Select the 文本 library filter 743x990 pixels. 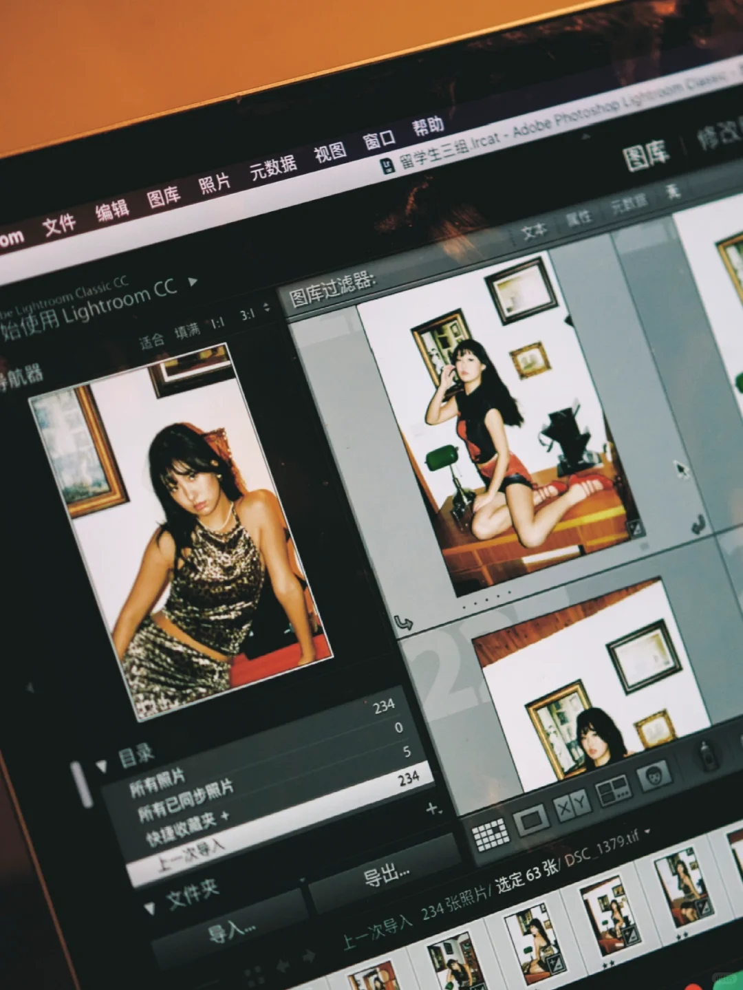pos(535,230)
